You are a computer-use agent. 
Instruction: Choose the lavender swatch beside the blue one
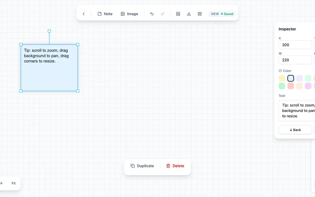point(299,78)
